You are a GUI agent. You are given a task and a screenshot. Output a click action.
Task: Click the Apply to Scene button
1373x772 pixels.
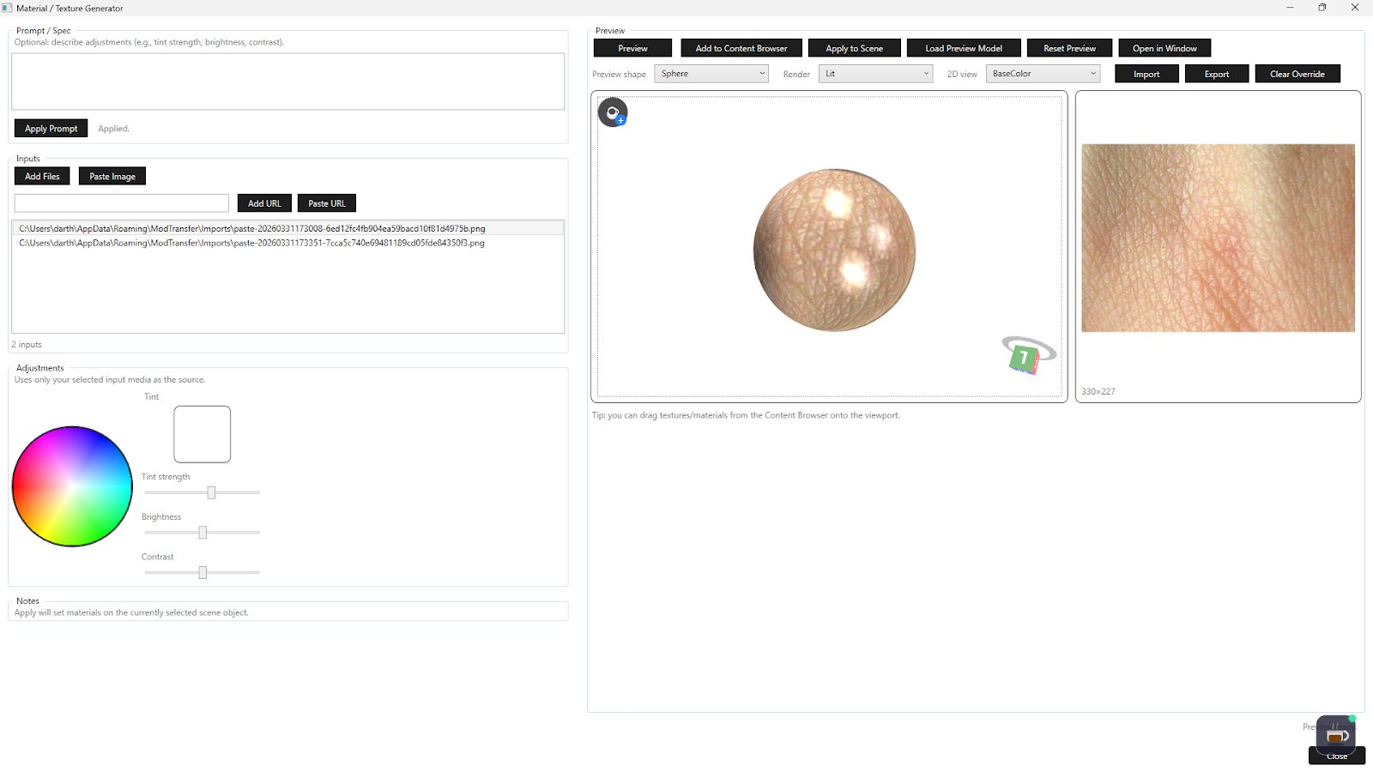pyautogui.click(x=854, y=48)
